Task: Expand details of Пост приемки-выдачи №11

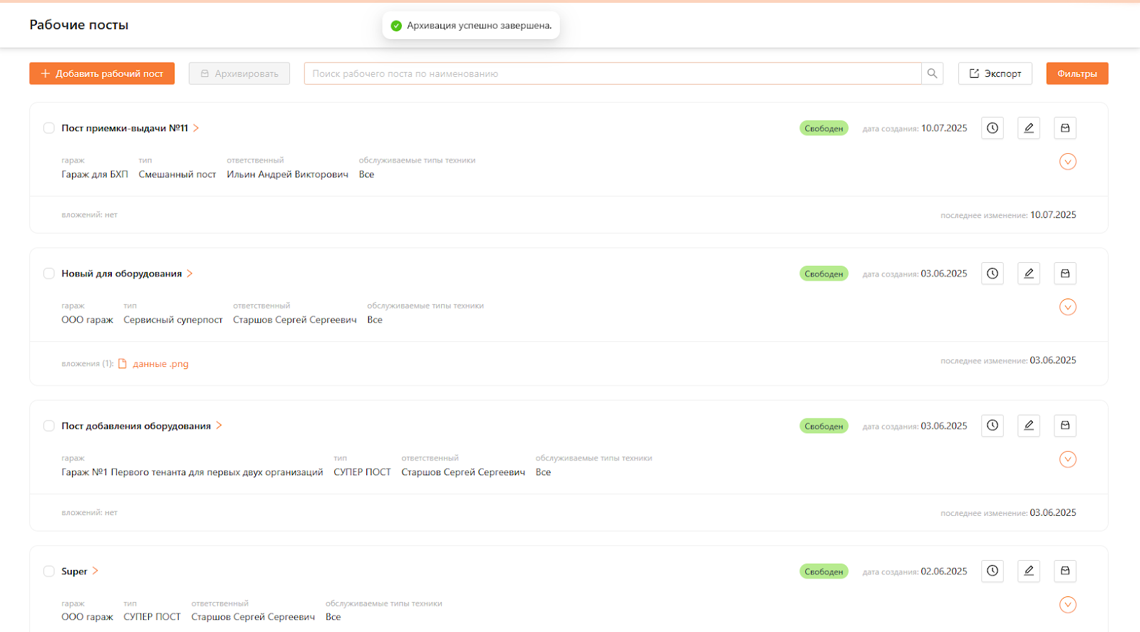Action: (x=1067, y=162)
